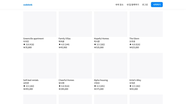186x104 pixels.
Task: Open Hopeful Homes listing image
Action: click(x=111, y=24)
